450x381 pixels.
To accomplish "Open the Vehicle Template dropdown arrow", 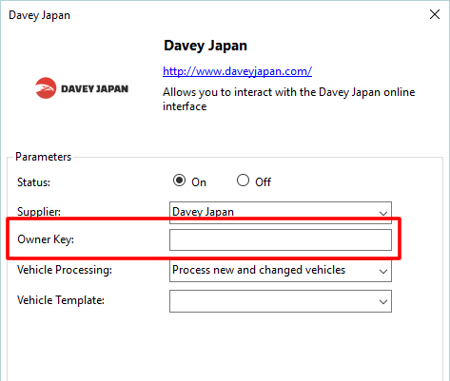I will coord(383,301).
